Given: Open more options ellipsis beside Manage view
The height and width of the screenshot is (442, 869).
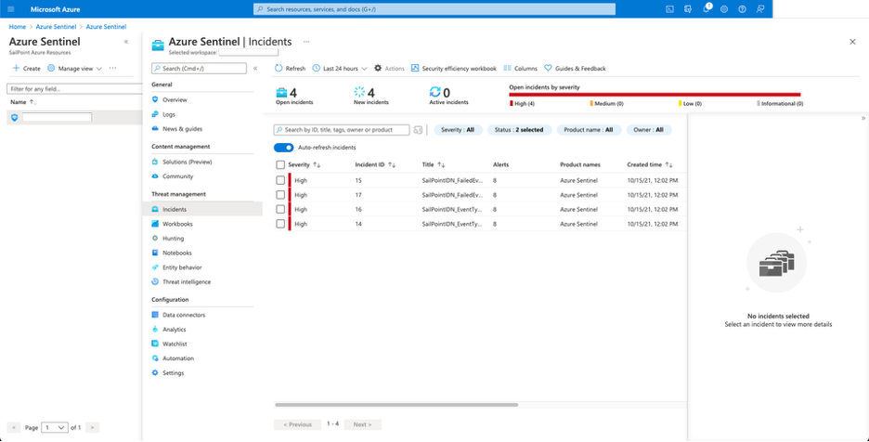Looking at the screenshot, I should point(112,68).
